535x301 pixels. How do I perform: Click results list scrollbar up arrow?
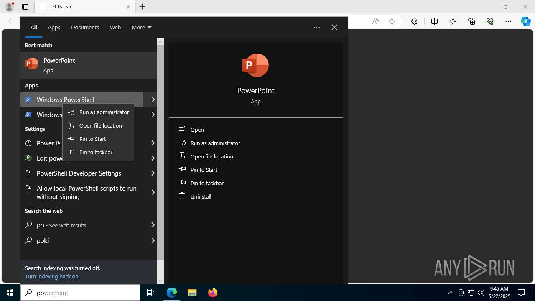coord(160,42)
